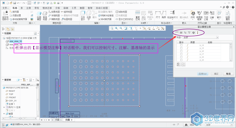Click the 新页面 (new sheet) icon
Screen dimensions: 236x128
click(11, 12)
